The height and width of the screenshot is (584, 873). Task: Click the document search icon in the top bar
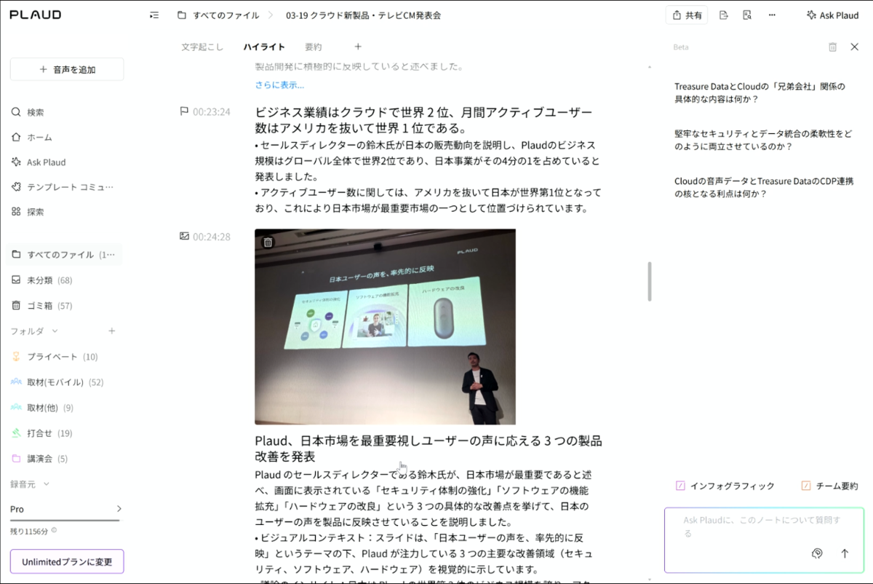coord(747,15)
